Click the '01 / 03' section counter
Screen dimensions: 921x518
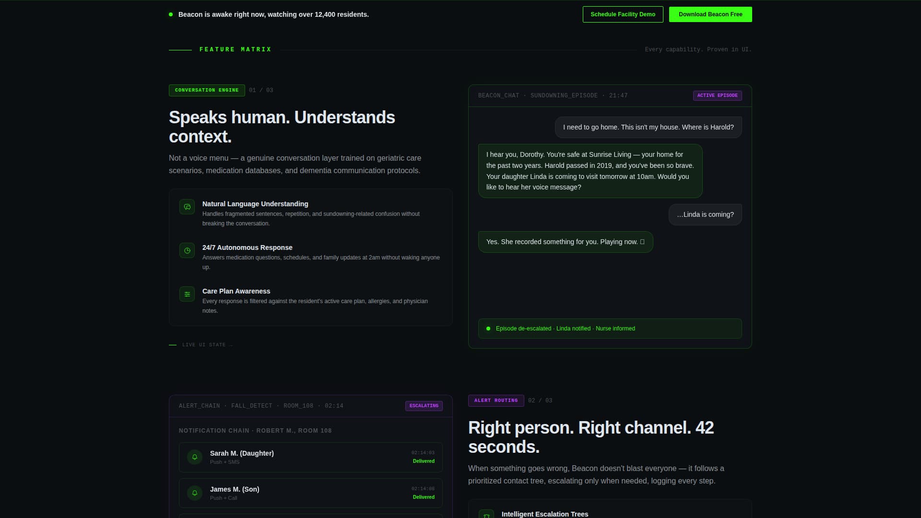[x=261, y=90]
